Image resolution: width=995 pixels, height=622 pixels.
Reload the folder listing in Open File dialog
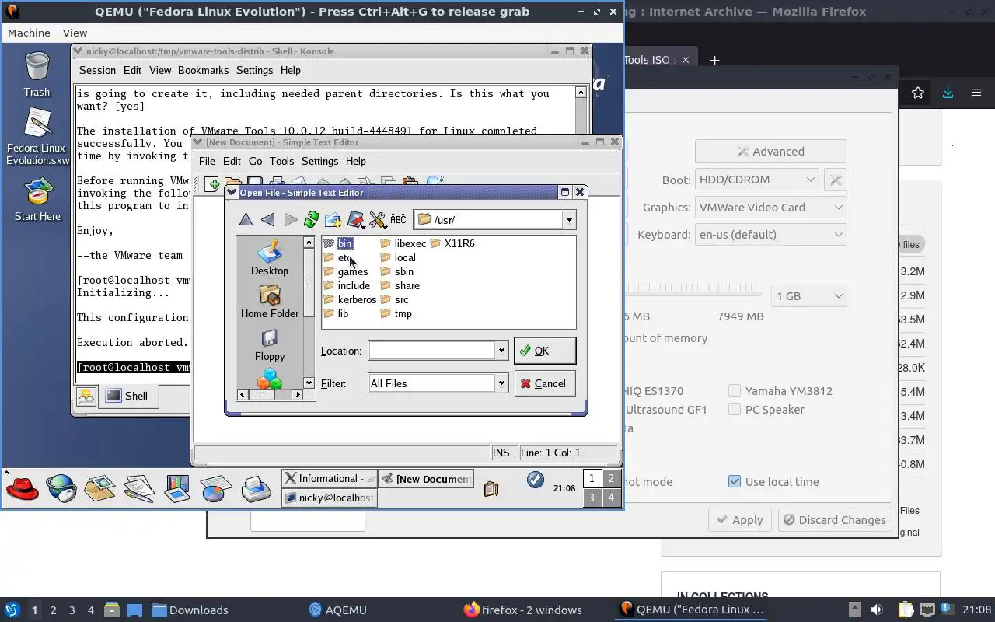[x=312, y=220]
